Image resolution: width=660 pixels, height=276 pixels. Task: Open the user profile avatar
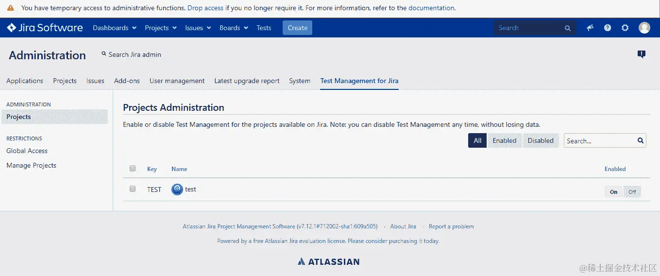[644, 28]
